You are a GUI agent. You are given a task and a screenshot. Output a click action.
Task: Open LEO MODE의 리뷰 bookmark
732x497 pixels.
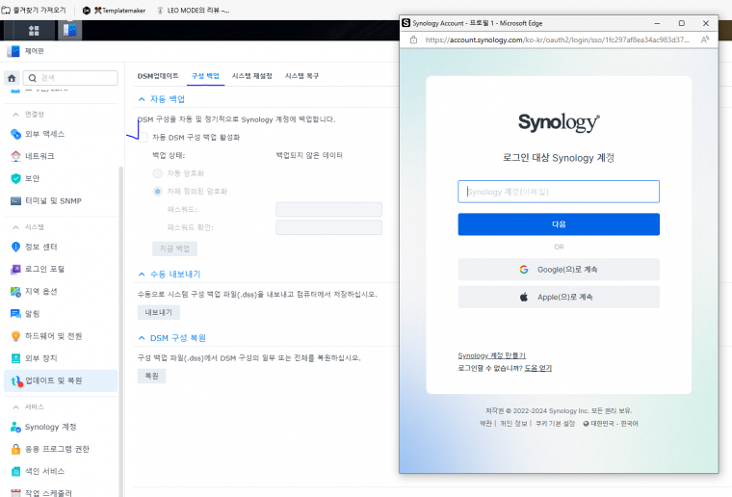(193, 11)
